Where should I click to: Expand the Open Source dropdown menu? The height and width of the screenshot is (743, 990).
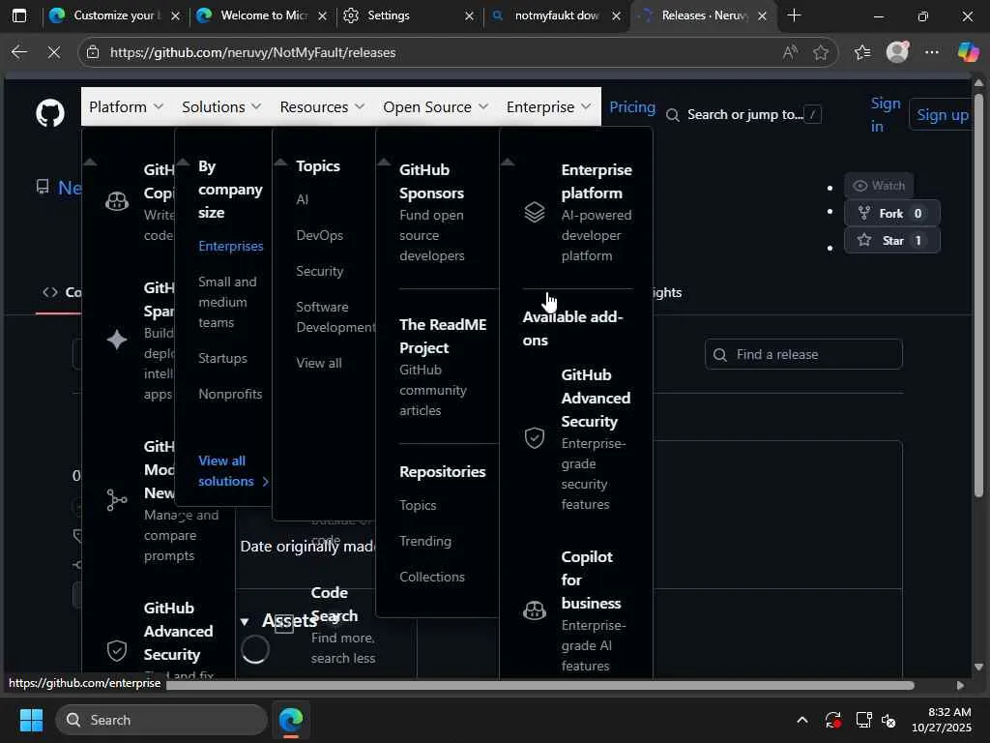click(x=436, y=106)
